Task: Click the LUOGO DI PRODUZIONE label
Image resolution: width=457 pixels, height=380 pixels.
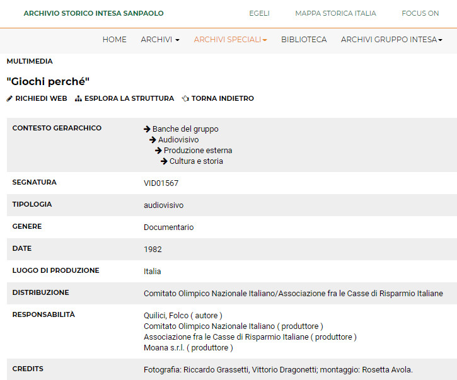Action: 55,270
